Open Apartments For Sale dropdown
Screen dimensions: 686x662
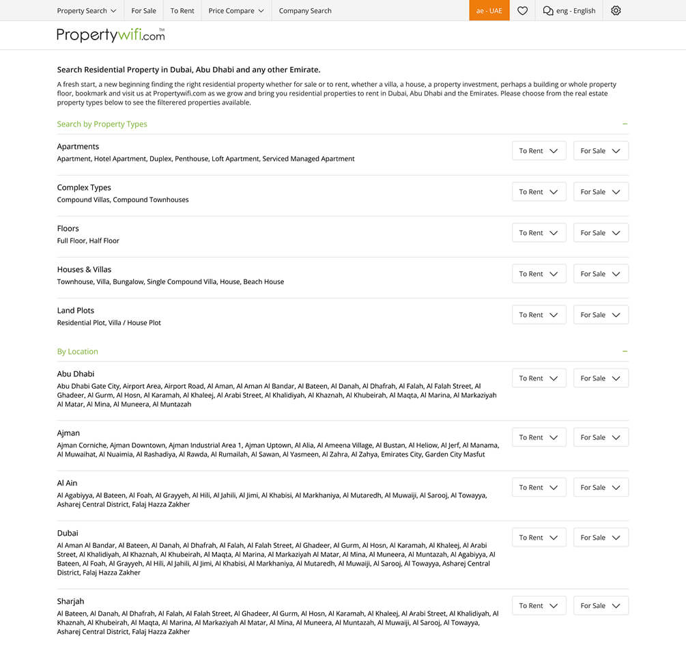click(x=601, y=151)
